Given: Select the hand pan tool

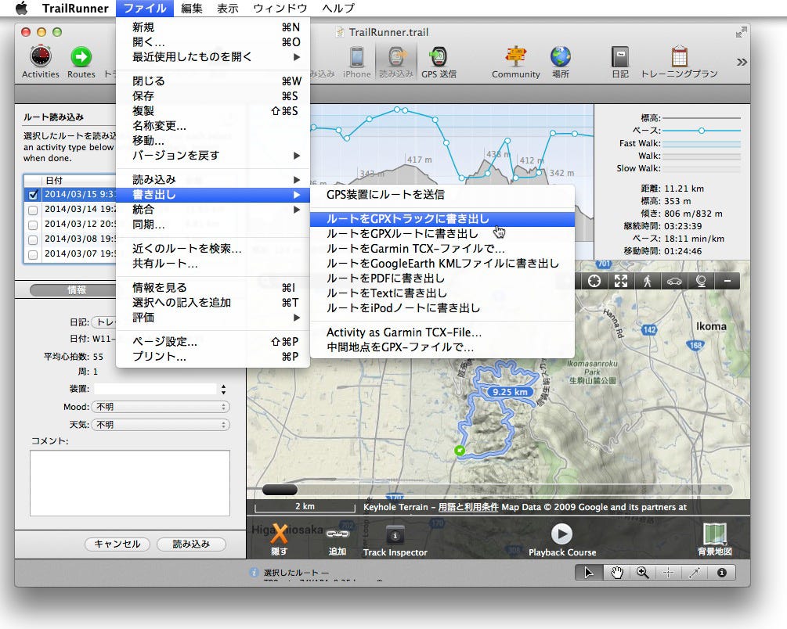Looking at the screenshot, I should tap(616, 573).
